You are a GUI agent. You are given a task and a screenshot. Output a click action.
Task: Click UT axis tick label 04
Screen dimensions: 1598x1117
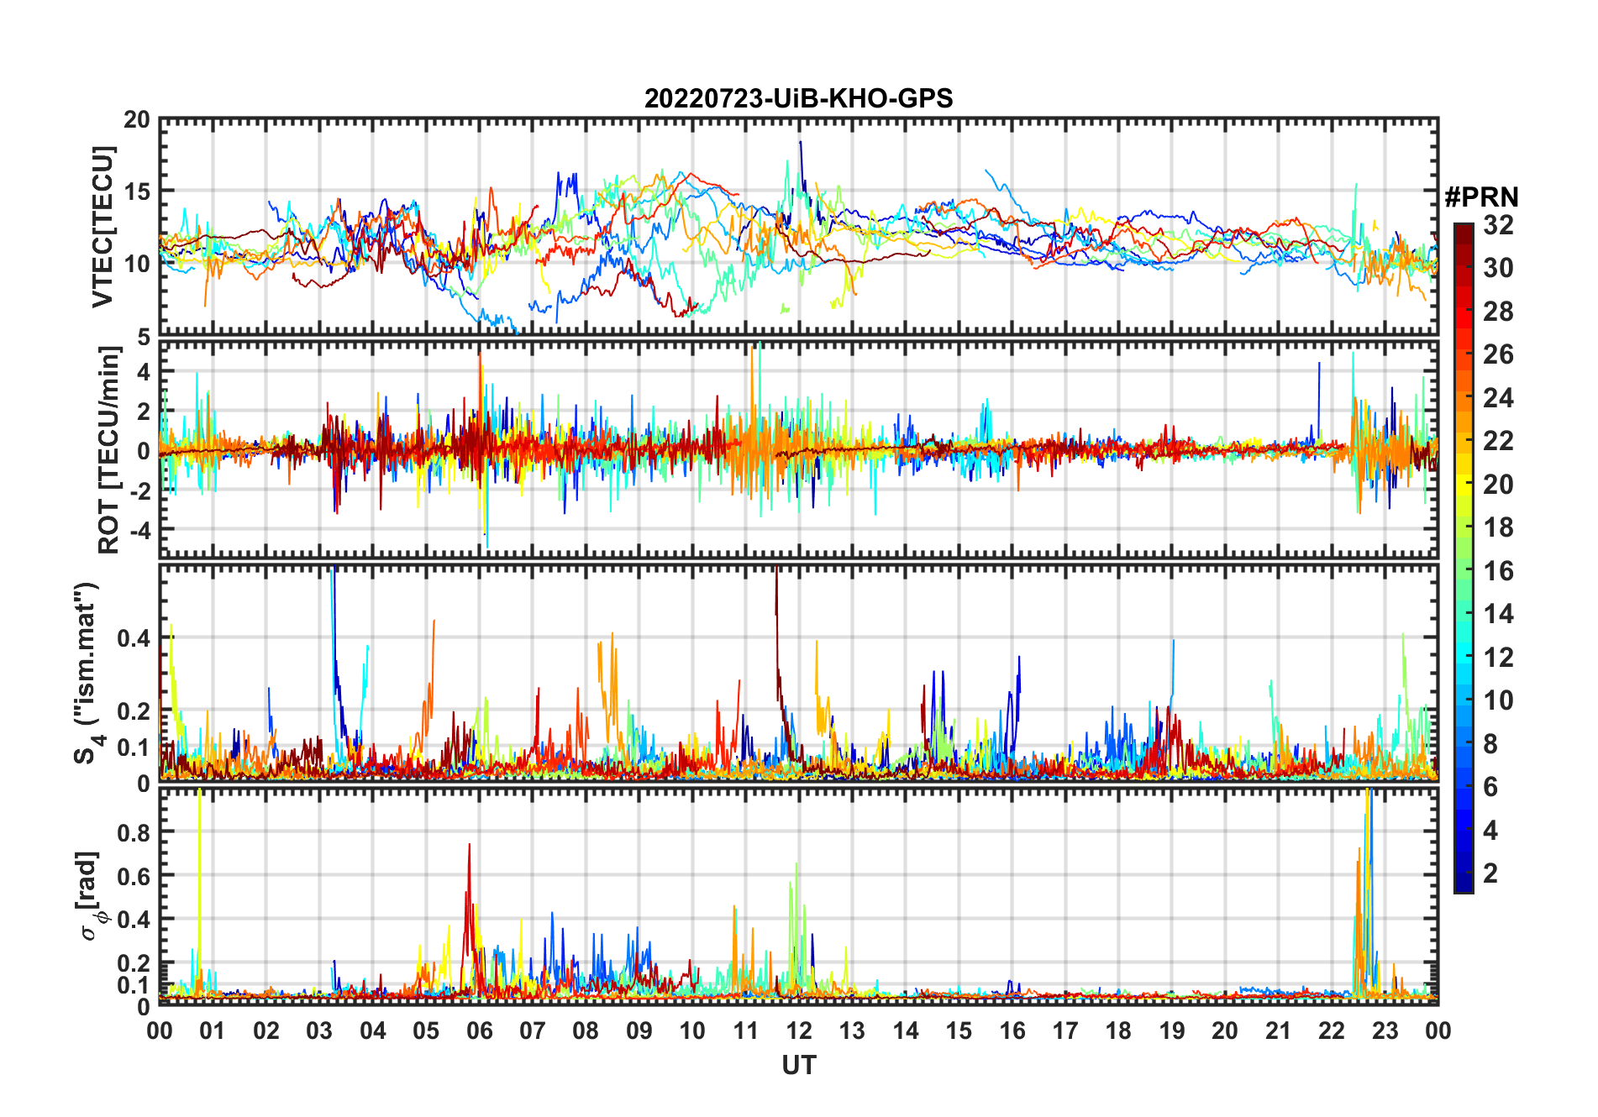coord(373,1030)
